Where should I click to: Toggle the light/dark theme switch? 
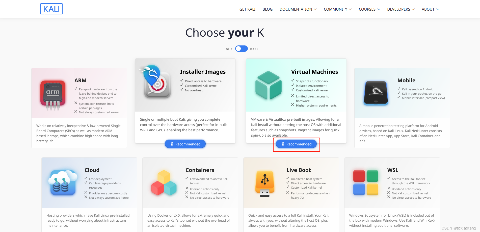coord(241,49)
